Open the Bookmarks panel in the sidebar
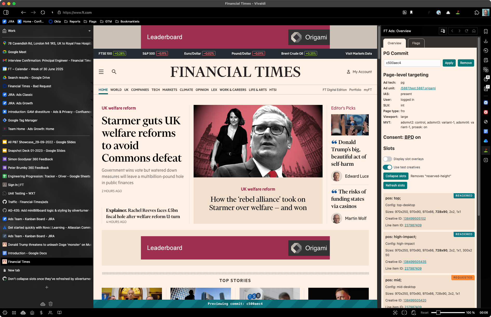 tap(486, 31)
